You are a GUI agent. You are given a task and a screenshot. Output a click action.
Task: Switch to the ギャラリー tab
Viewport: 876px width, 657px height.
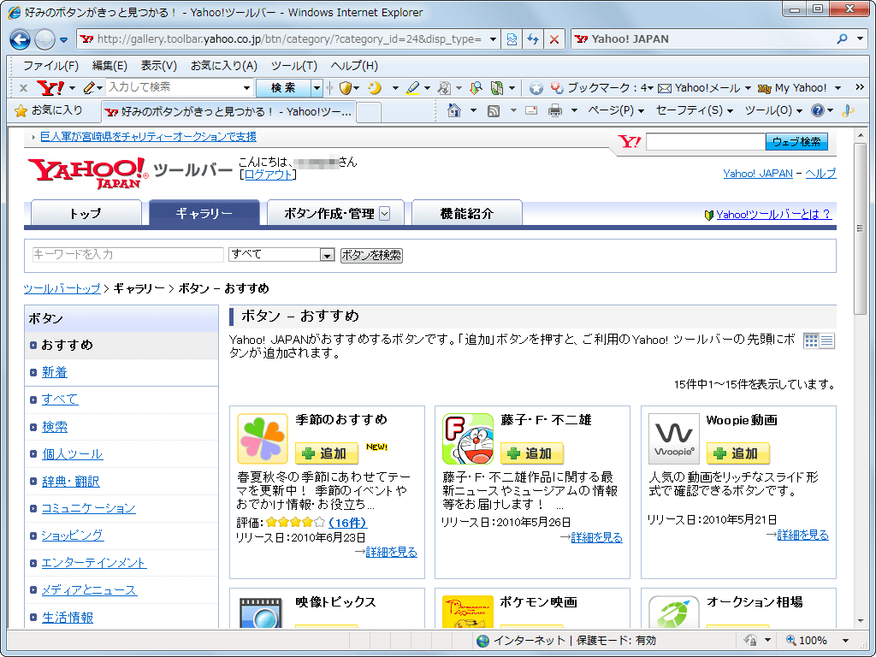[x=204, y=213]
